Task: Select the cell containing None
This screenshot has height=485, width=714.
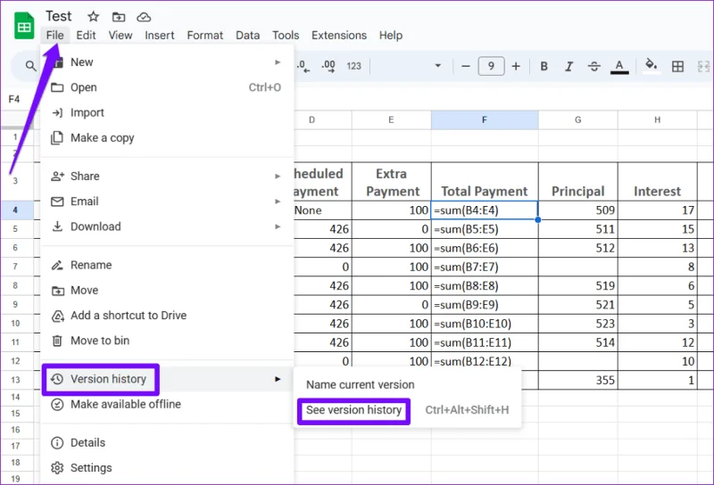Action: click(322, 210)
